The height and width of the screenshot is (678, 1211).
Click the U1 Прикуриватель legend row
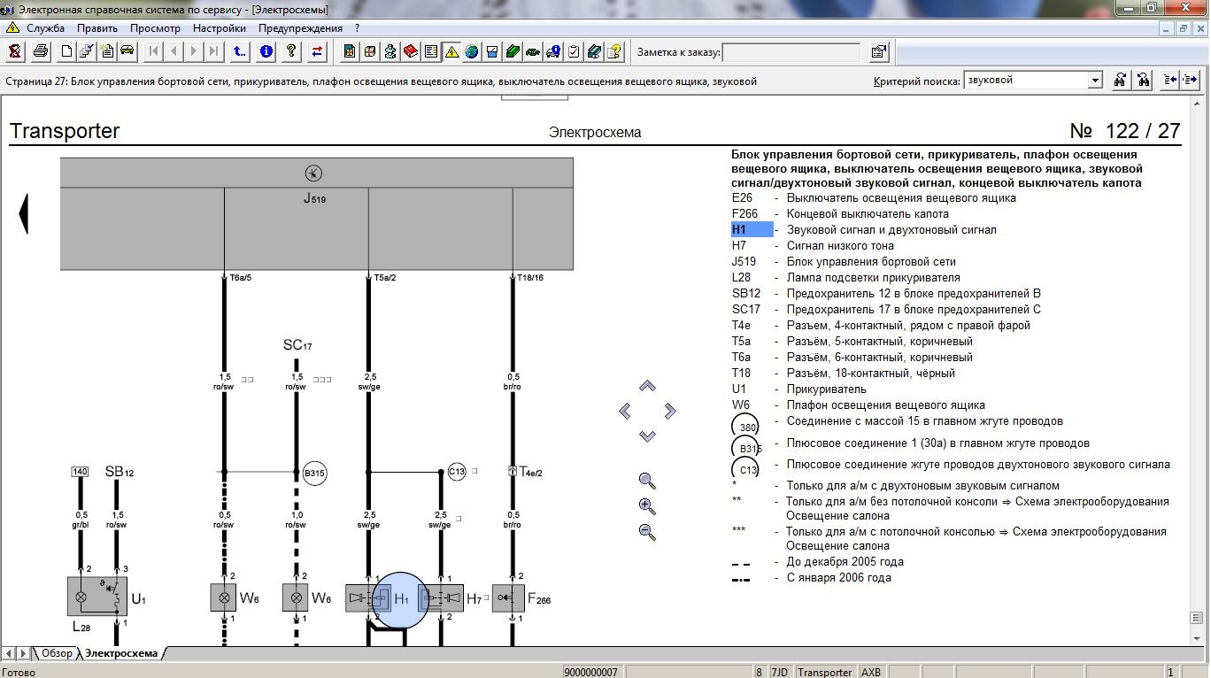(798, 389)
